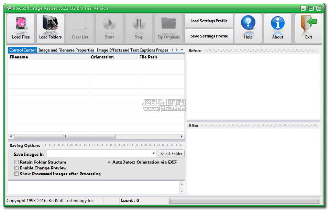
Task: Click the bottom progress bar
Action: pyautogui.click(x=245, y=201)
